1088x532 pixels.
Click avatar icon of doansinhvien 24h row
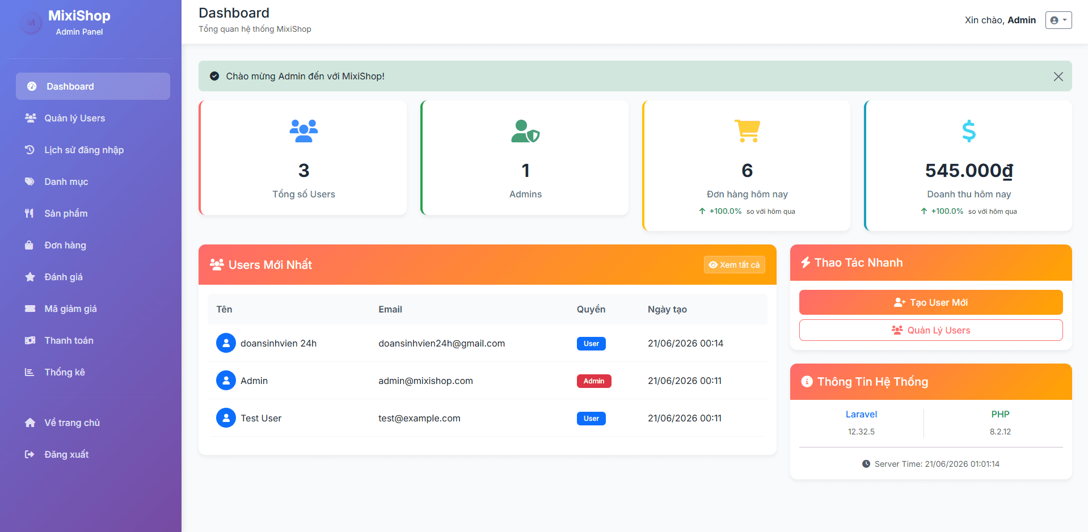(x=226, y=343)
